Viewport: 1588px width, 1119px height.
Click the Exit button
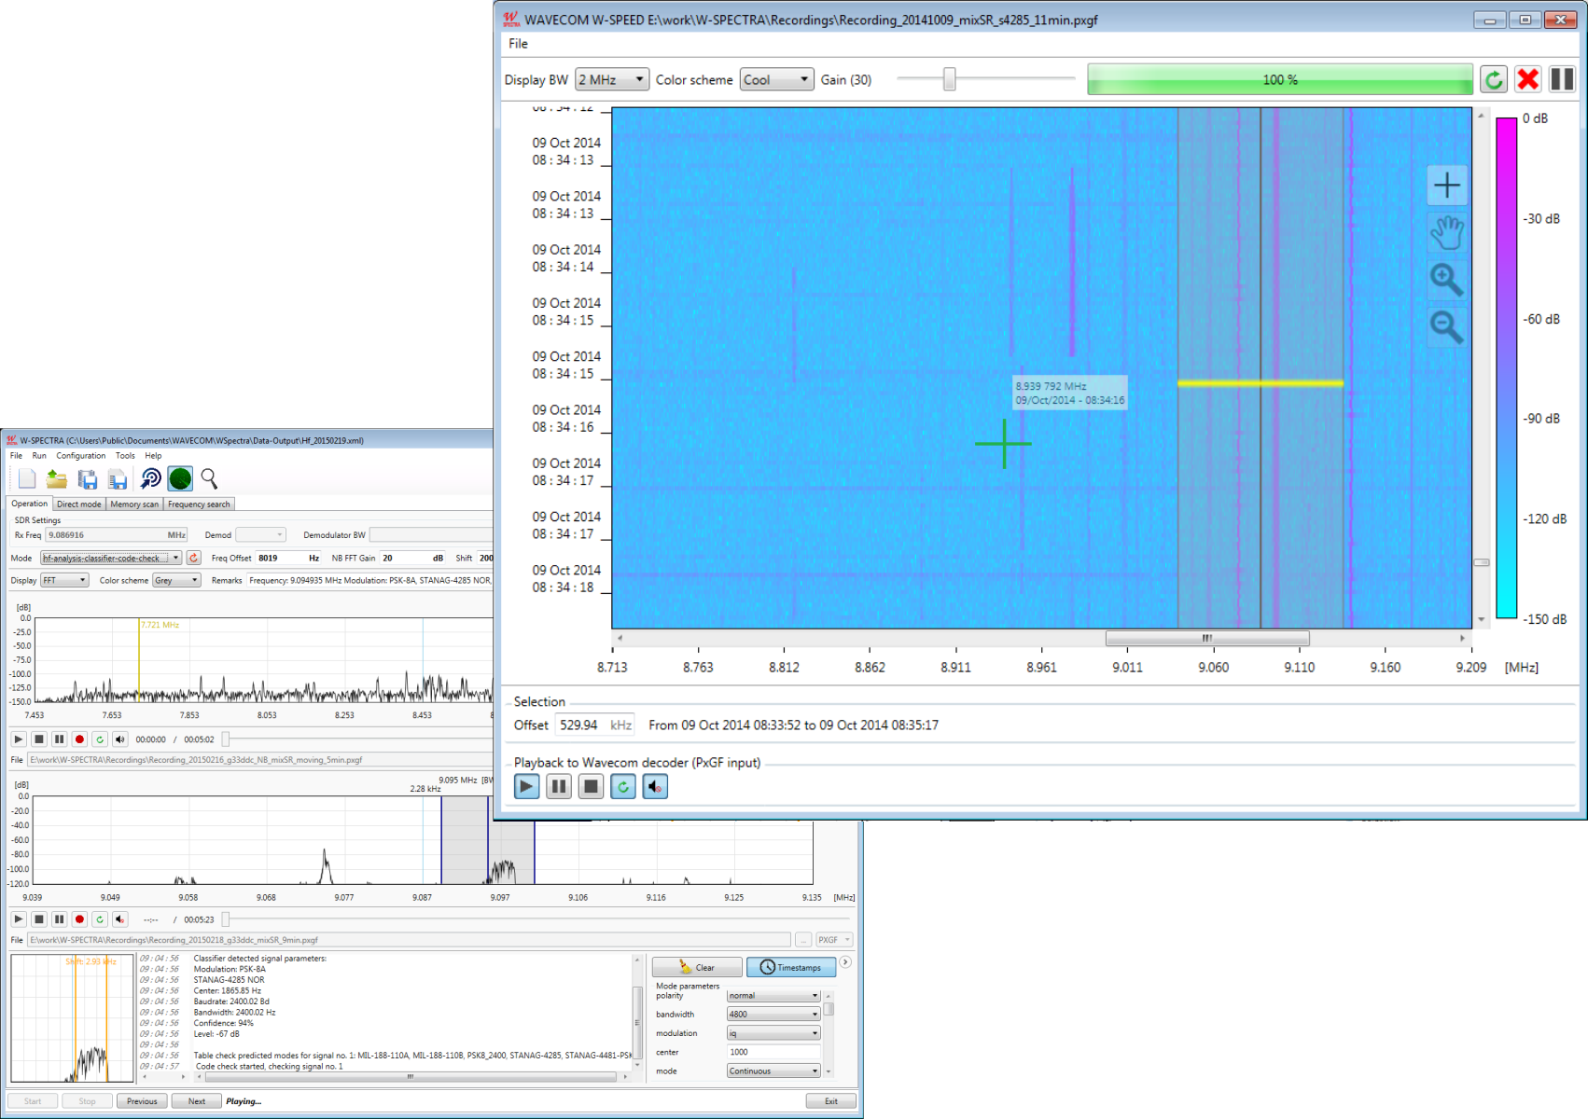[x=831, y=1101]
